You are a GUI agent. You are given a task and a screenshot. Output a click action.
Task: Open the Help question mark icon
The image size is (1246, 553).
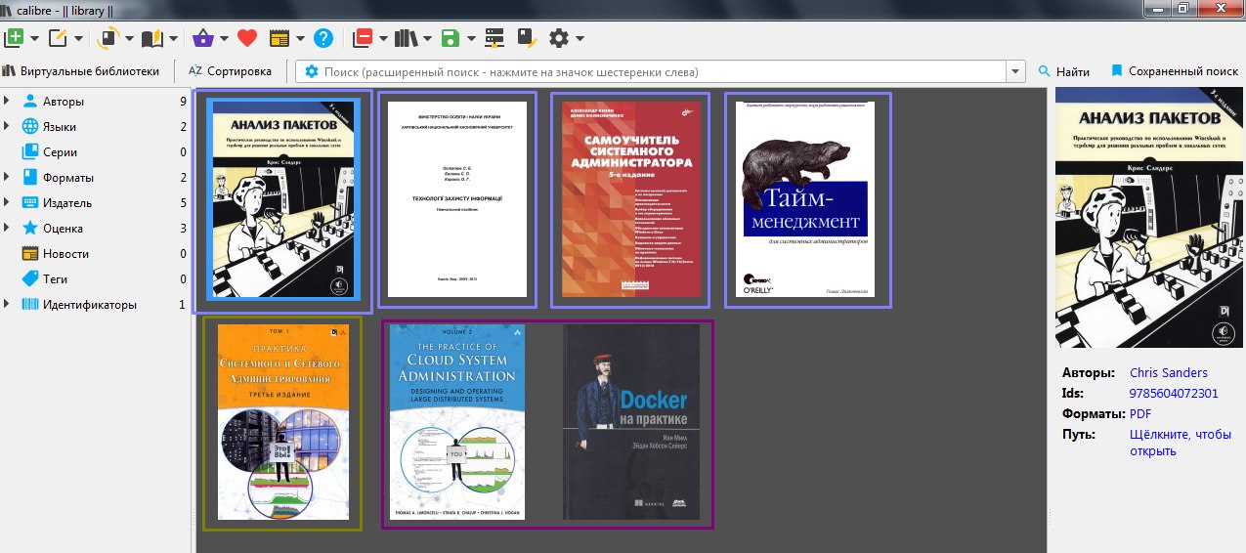(323, 38)
